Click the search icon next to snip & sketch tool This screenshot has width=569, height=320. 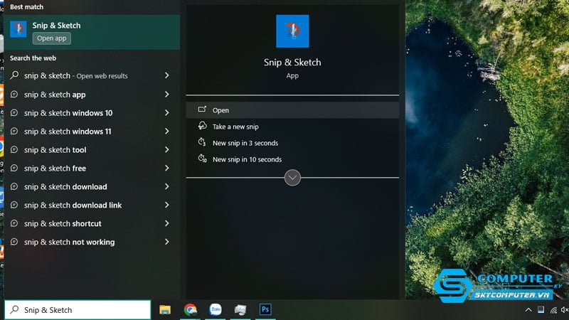coord(14,149)
